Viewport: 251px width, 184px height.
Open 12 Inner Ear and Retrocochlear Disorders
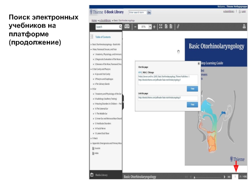[108, 119]
